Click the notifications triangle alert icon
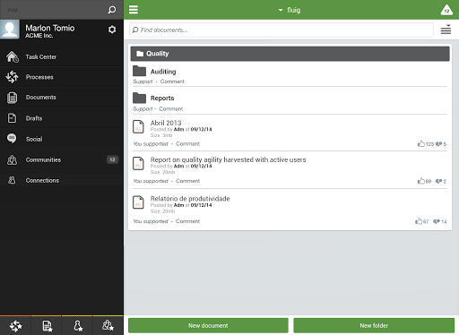459x335 pixels. point(446,10)
